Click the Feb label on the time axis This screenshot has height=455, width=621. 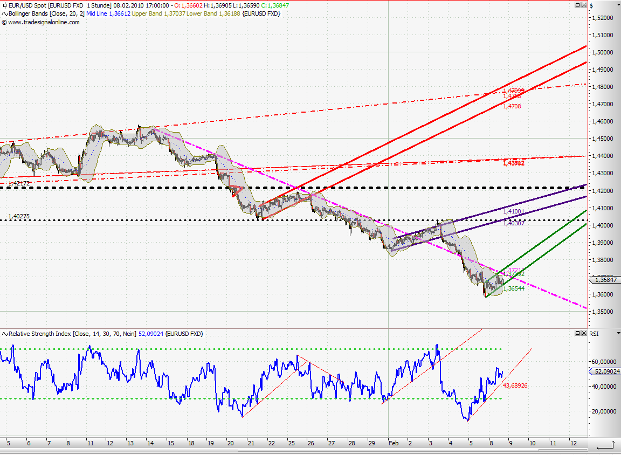(393, 443)
